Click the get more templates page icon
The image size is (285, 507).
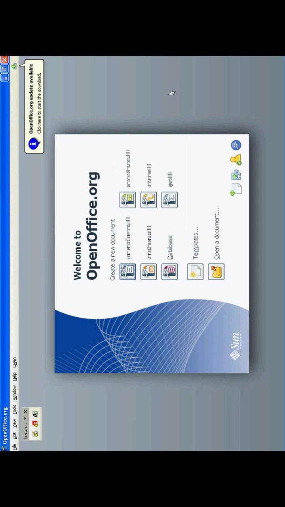click(236, 189)
